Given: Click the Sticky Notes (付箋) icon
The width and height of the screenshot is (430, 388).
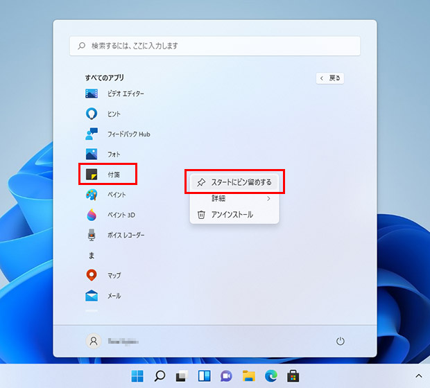Looking at the screenshot, I should pos(91,175).
